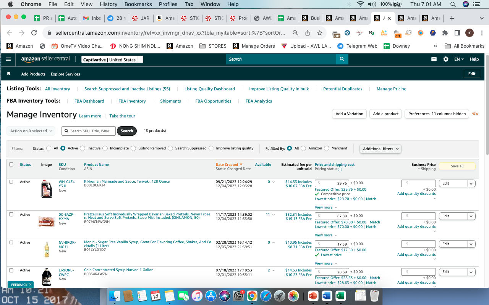Open 'Search Suppressed and Inactive Listings (55)'

click(x=127, y=89)
